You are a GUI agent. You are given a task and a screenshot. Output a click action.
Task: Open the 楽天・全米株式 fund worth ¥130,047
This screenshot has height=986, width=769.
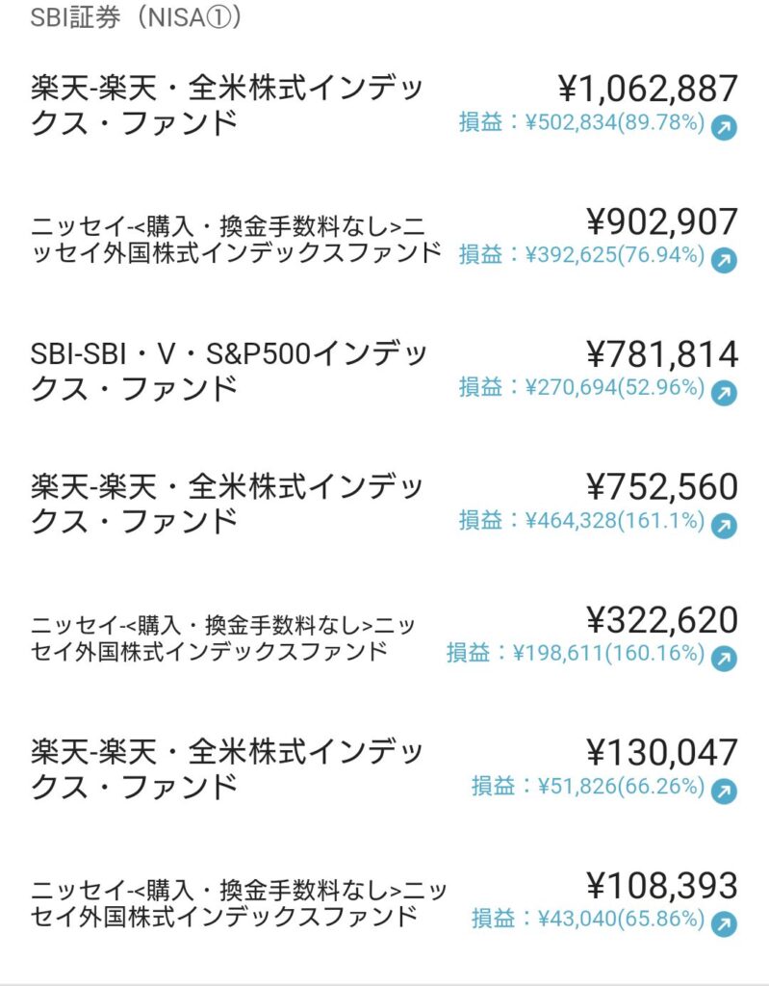coord(227,769)
